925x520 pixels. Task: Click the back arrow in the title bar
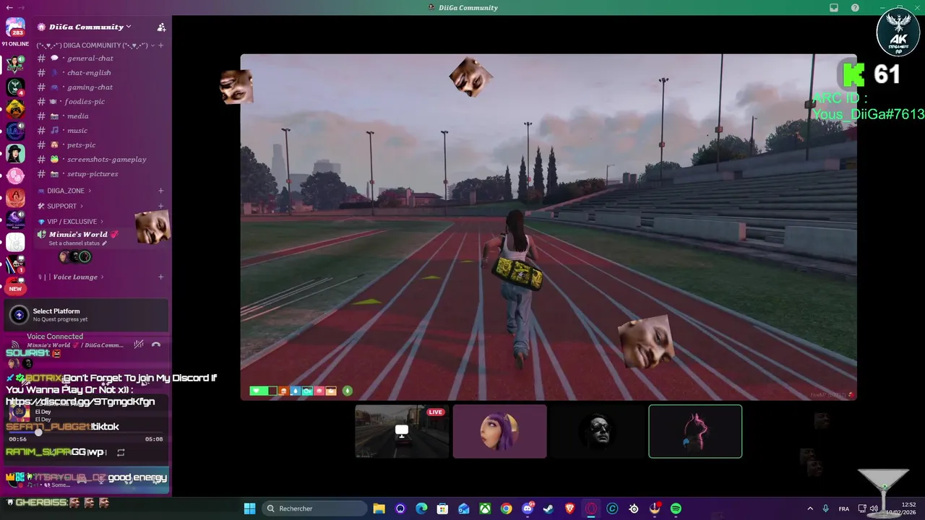point(8,7)
